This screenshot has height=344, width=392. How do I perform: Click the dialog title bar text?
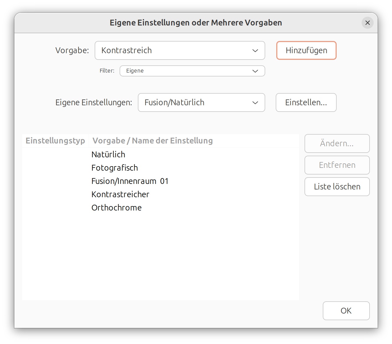(196, 23)
